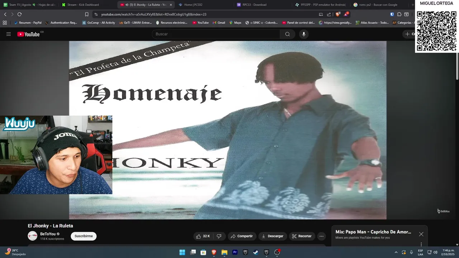Click the Brave Shields lion icon
Image resolution: width=459 pixels, height=258 pixels.
[x=338, y=14]
